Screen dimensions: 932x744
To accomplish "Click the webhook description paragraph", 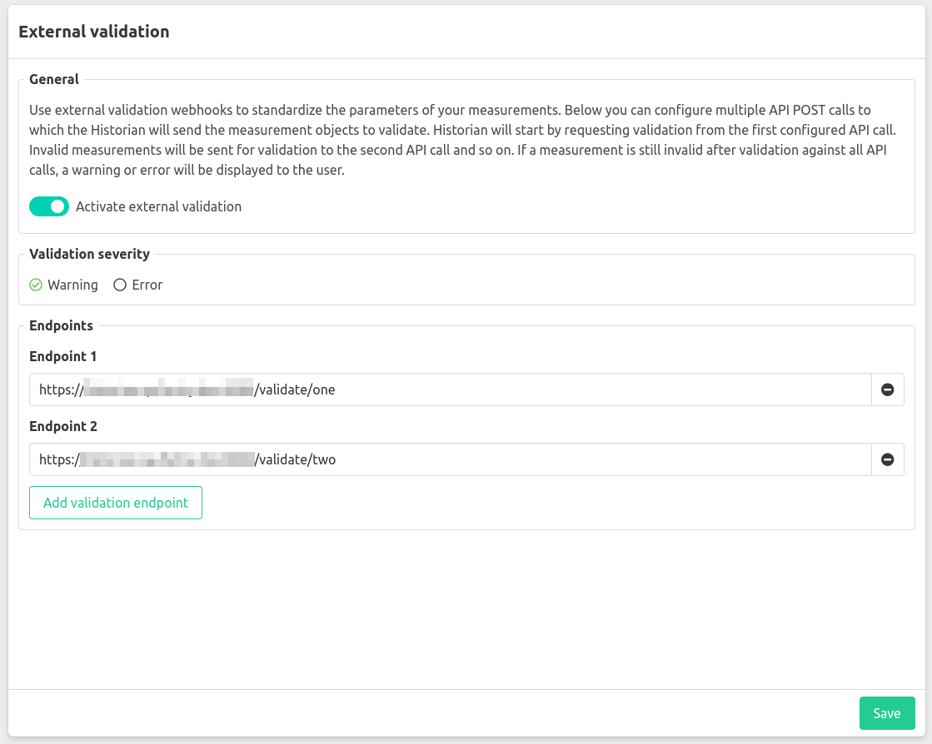I will pyautogui.click(x=464, y=140).
